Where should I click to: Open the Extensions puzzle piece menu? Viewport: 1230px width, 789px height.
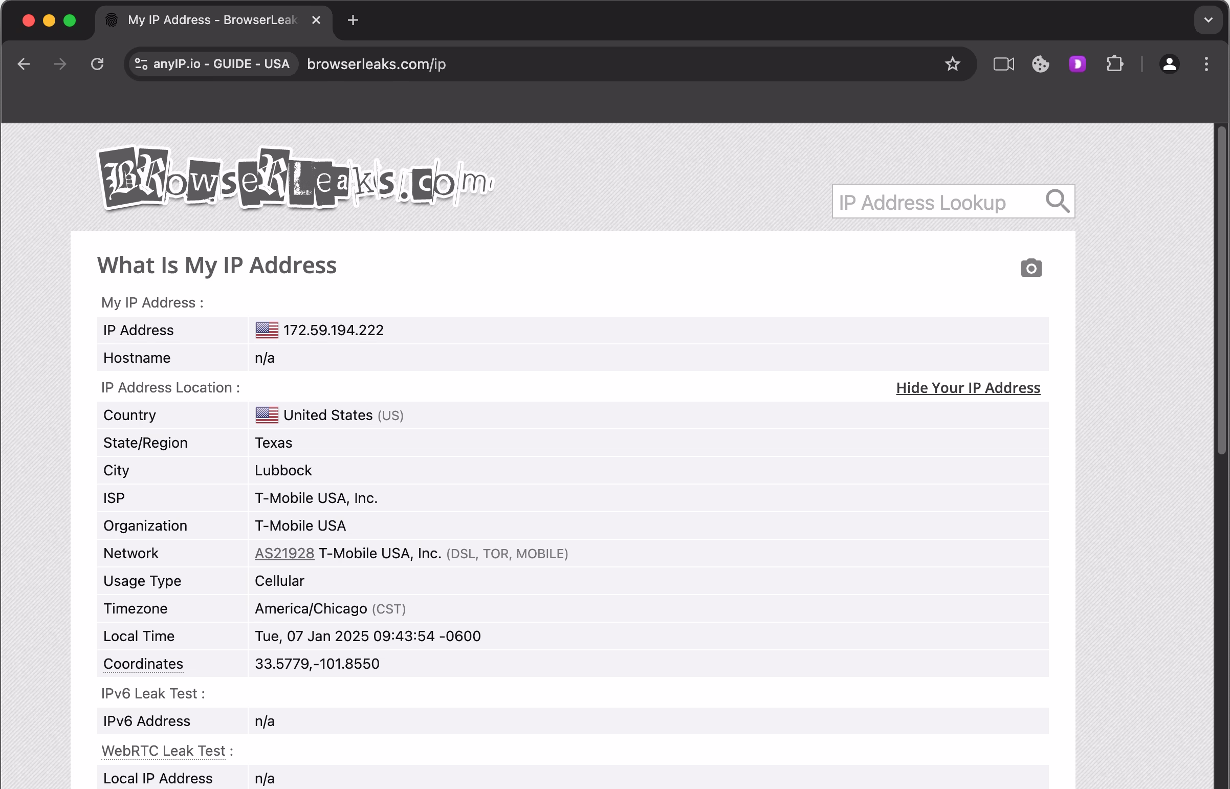(1114, 64)
